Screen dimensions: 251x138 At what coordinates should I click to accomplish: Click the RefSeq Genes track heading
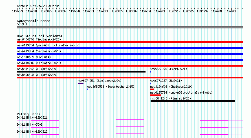point(28,114)
